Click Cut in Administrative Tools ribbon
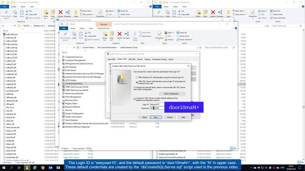 point(88,33)
